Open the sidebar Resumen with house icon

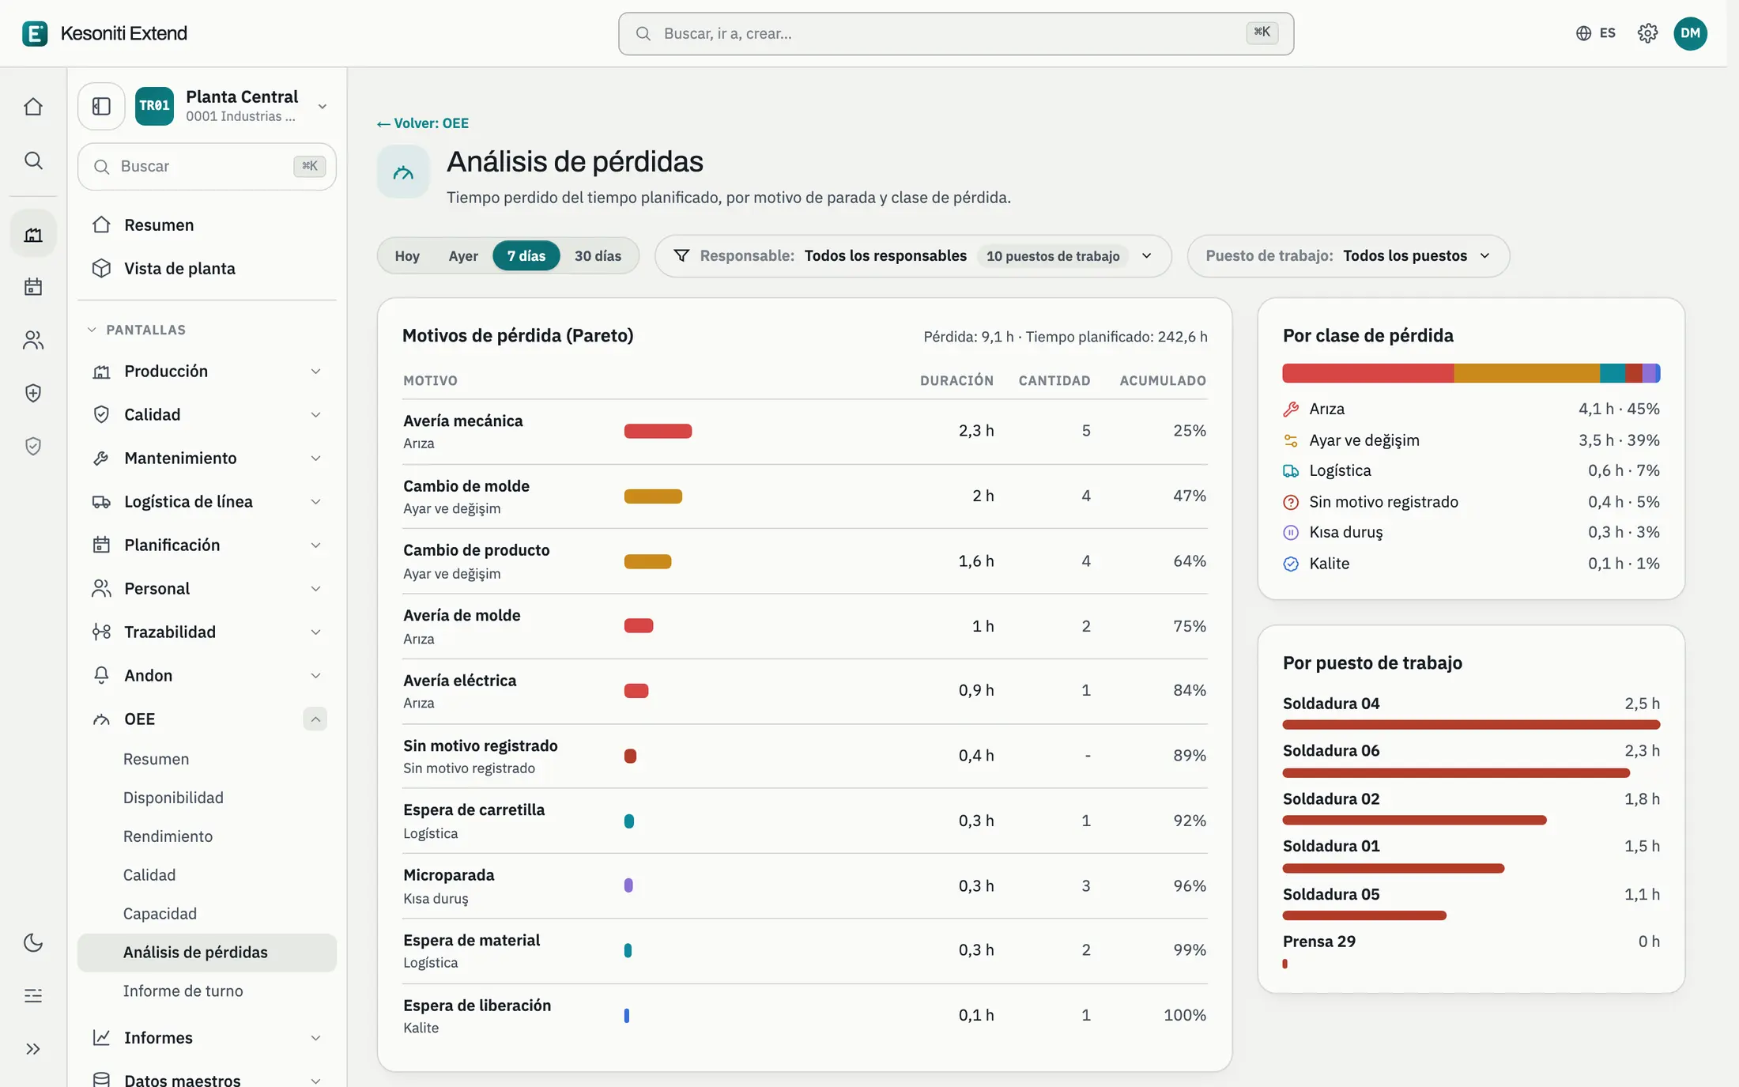click(x=207, y=225)
